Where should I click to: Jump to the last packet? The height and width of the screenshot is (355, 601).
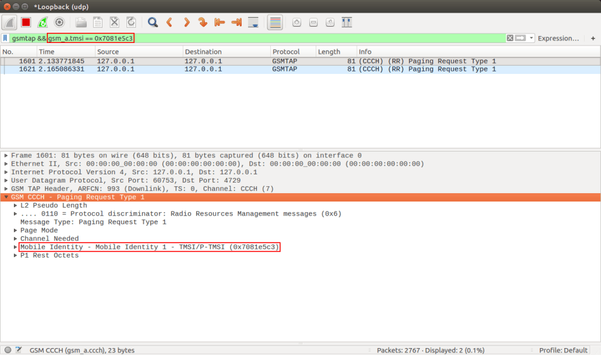[x=237, y=22]
